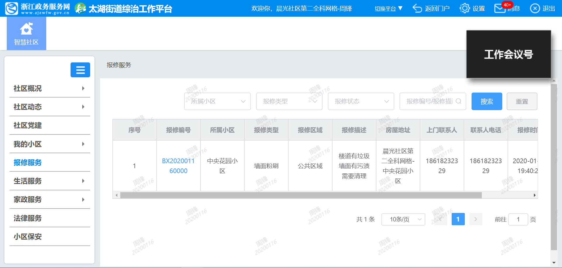Click the 设置 text link
This screenshot has width=562, height=268.
(x=479, y=8)
